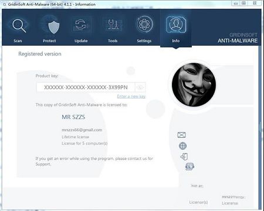Click the mrszzs66@gmail.com email text
Screen dimensions: 264x211
[82, 130]
